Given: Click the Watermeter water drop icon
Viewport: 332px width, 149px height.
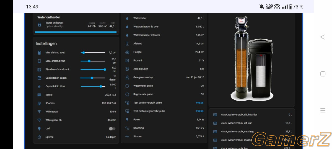Looking at the screenshot, I should pyautogui.click(x=127, y=18).
